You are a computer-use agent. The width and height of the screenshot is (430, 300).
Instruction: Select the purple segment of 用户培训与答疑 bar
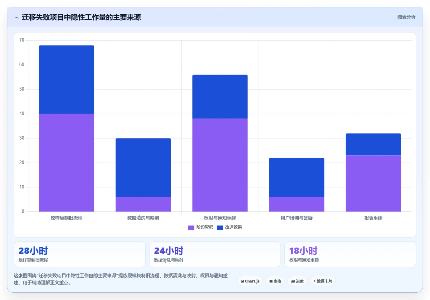tap(297, 204)
